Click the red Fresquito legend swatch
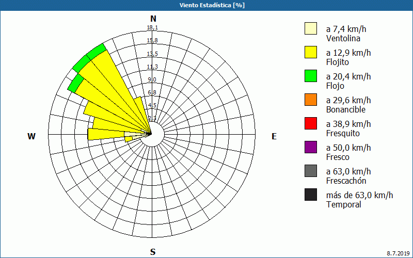Viewport: 413px width, 258px height. coord(311,123)
